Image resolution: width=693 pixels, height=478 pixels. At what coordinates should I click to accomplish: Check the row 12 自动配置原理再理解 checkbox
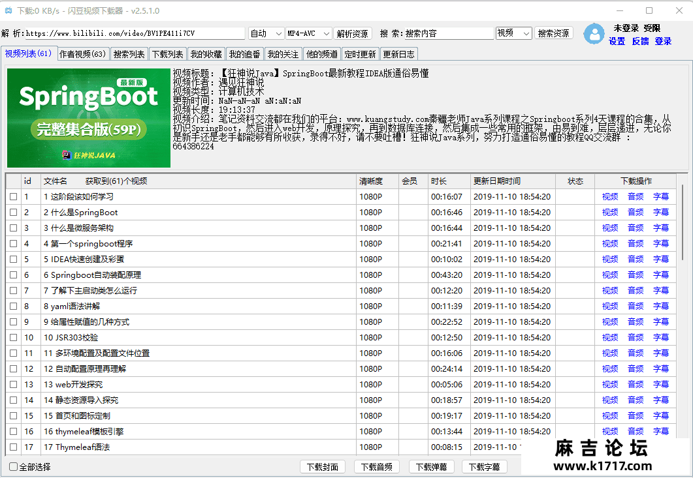point(14,369)
